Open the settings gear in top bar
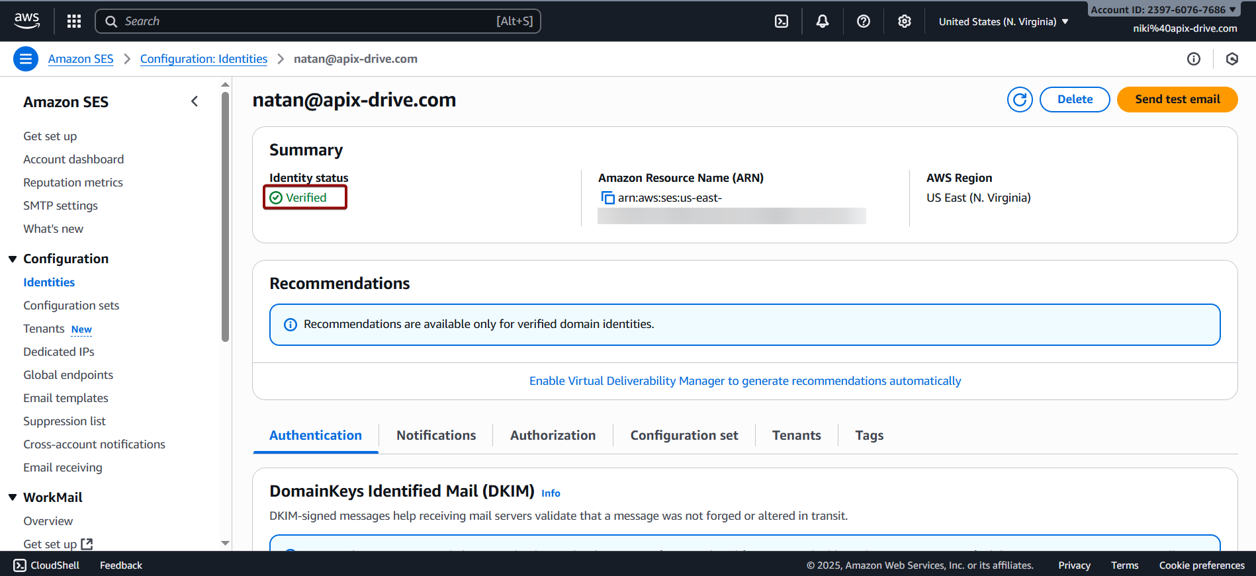 click(x=905, y=21)
